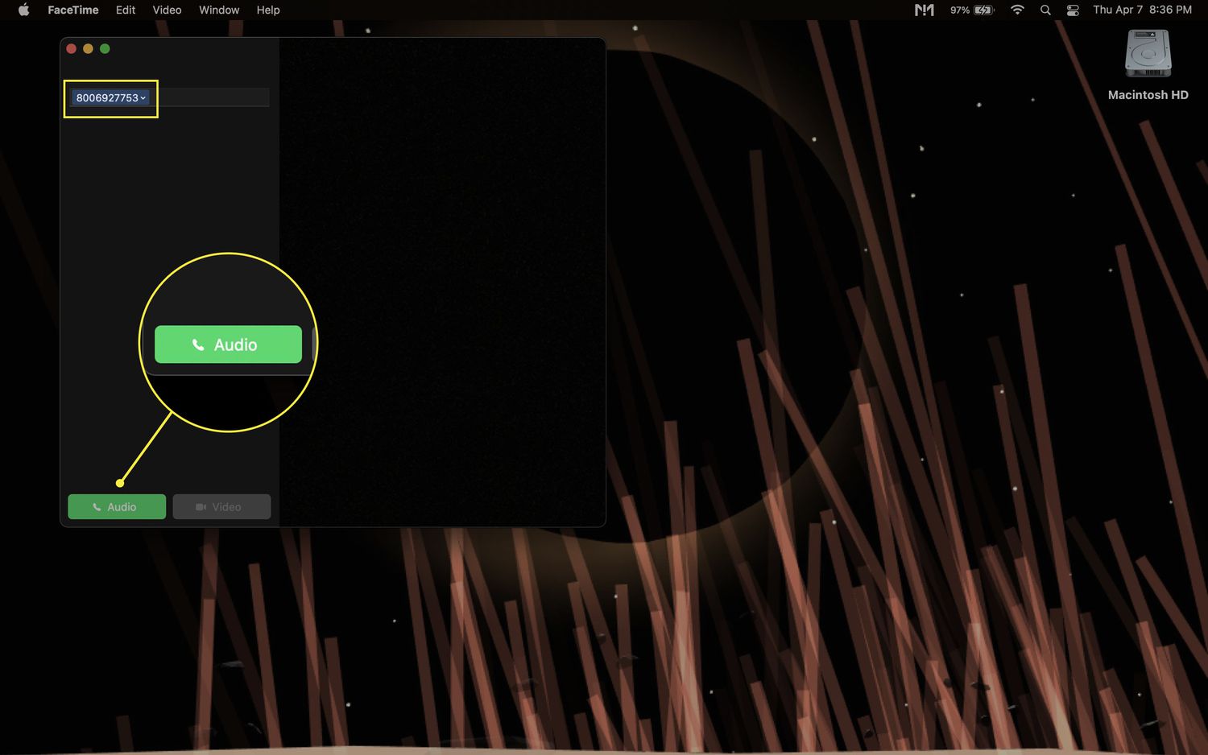Open the Help menu
This screenshot has height=755, width=1208.
coord(268,10)
